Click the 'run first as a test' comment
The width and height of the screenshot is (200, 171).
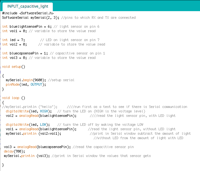127,107
